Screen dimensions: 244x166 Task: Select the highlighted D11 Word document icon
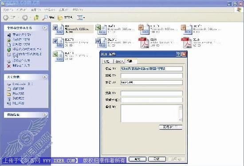coord(59,29)
